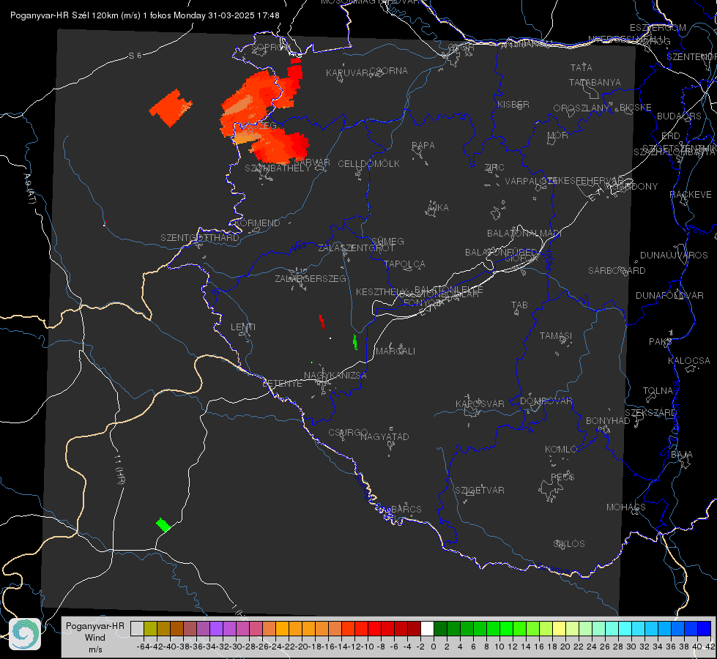Click the BONYHÁD city label
Screen dimensions: 717x659
coord(608,421)
